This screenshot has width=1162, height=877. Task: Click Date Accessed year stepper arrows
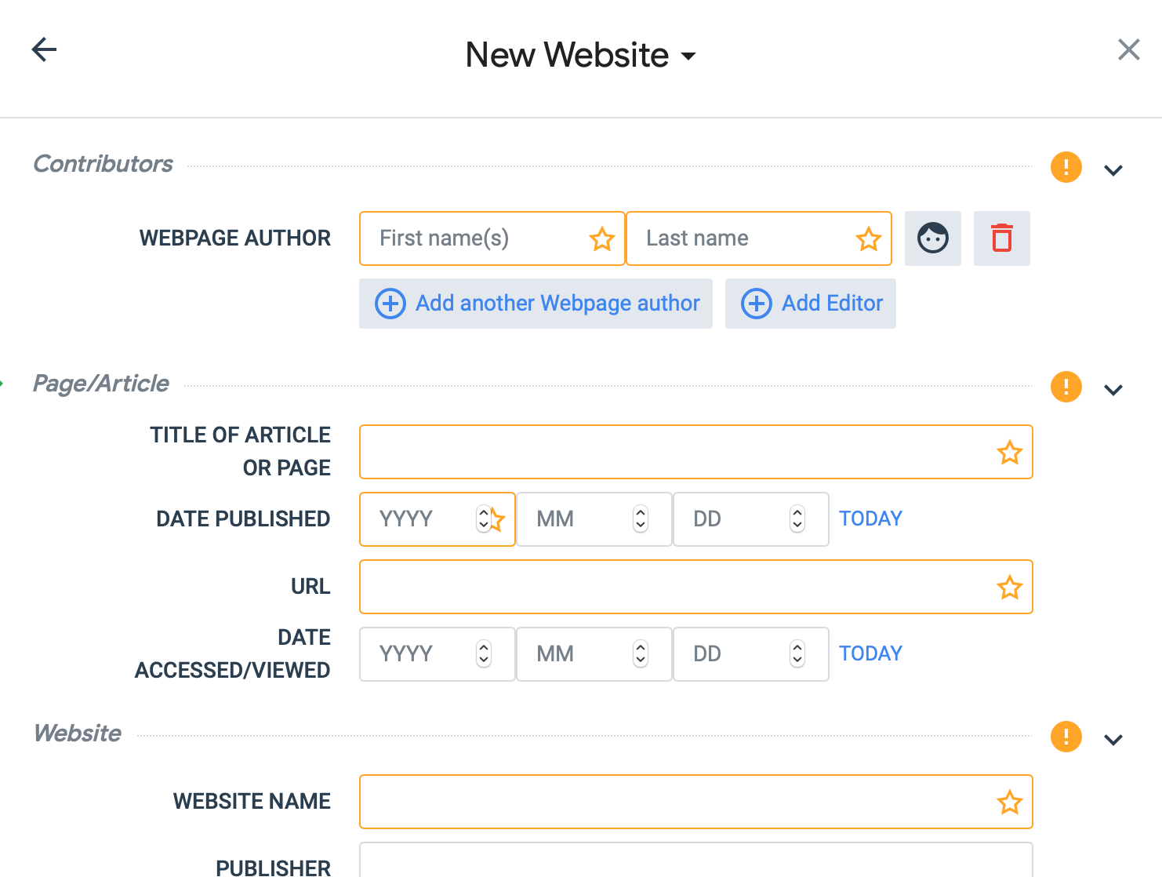click(x=484, y=653)
